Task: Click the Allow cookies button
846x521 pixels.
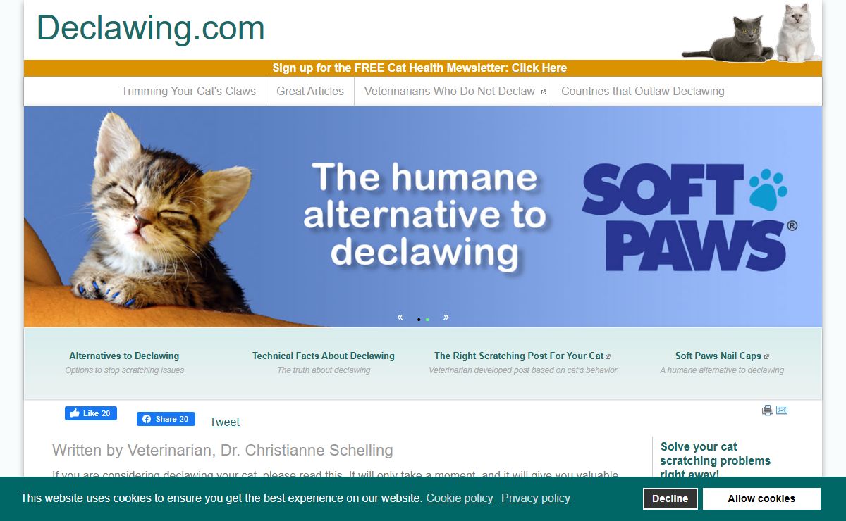Action: click(761, 498)
